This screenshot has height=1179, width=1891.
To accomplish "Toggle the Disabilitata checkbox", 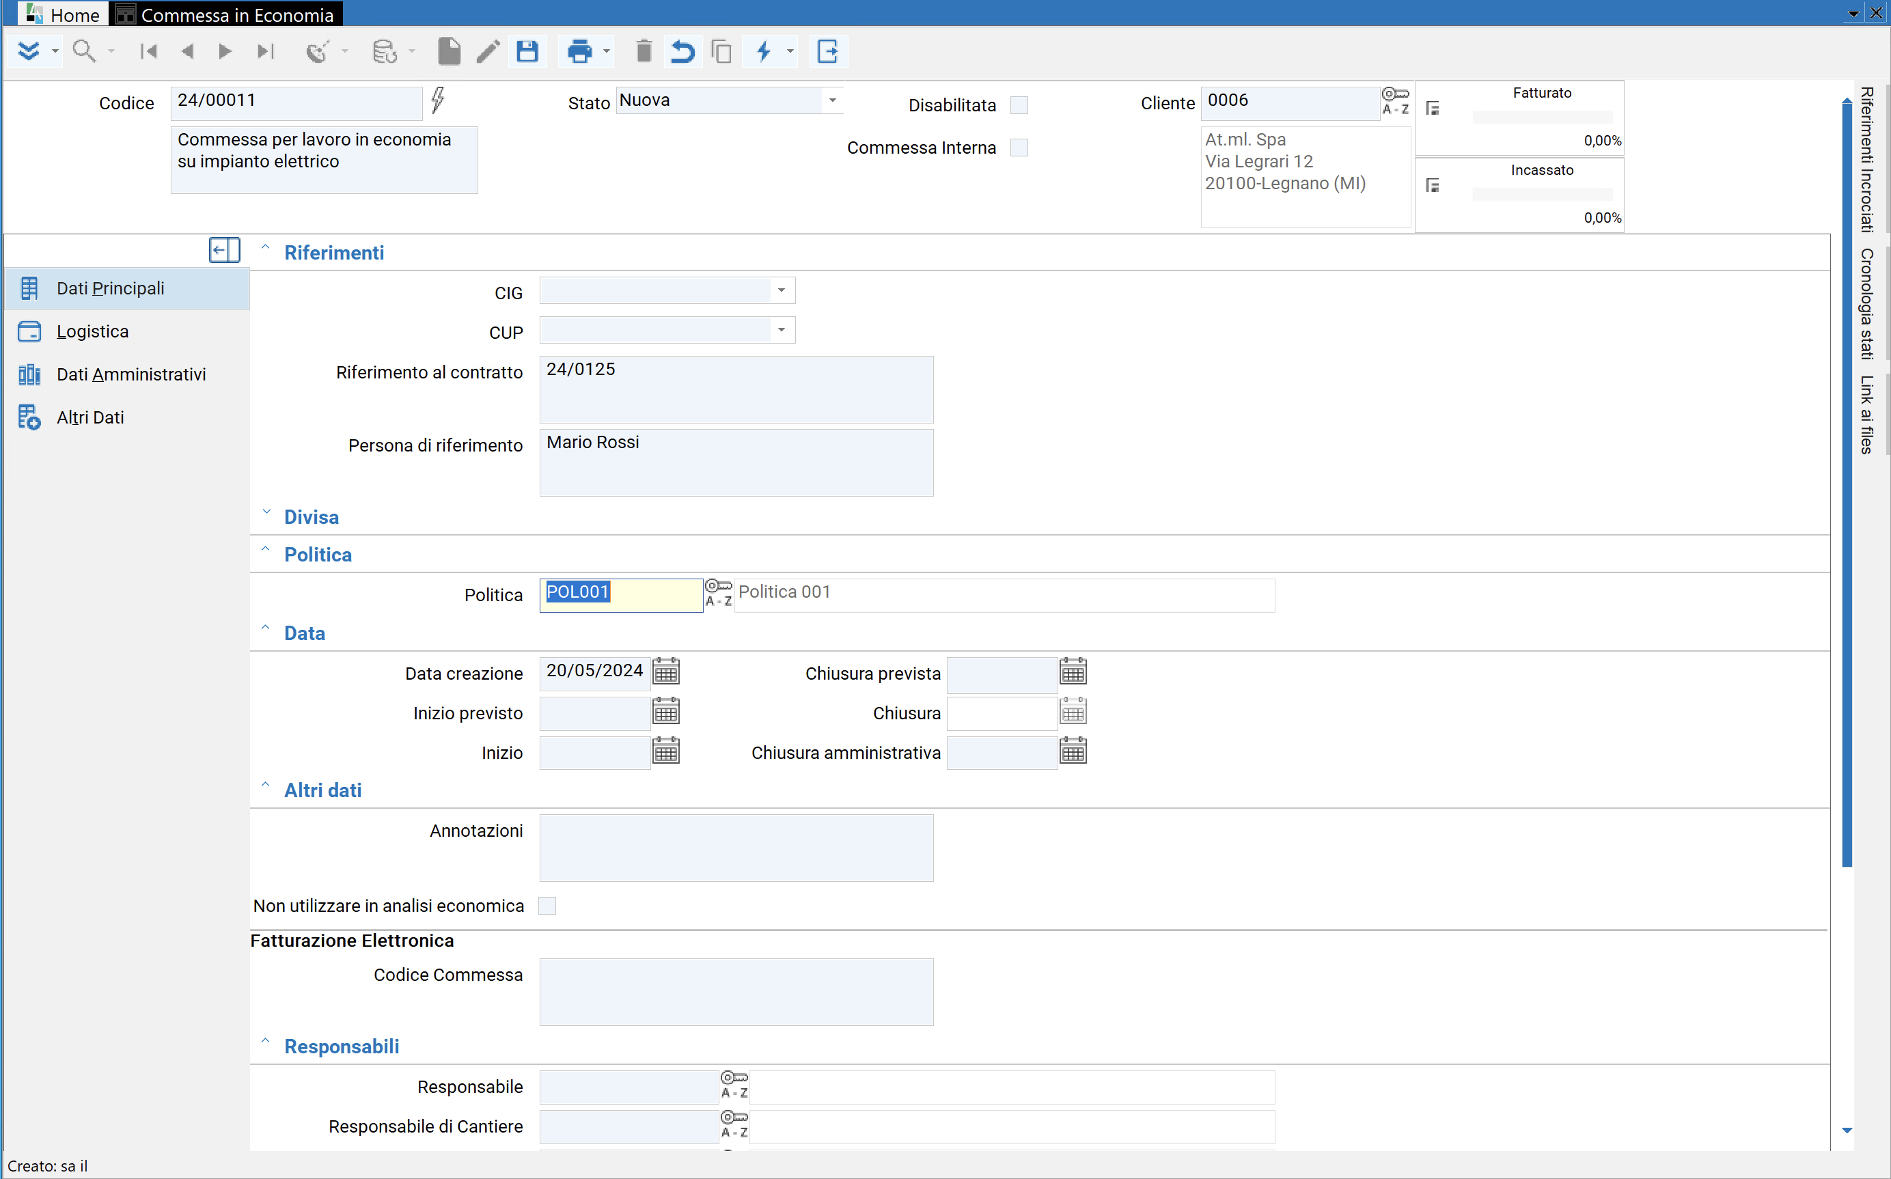I will coord(1019,105).
